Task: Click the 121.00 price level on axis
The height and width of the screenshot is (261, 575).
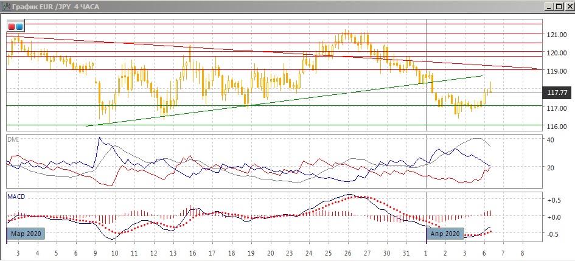Action: tap(556, 35)
